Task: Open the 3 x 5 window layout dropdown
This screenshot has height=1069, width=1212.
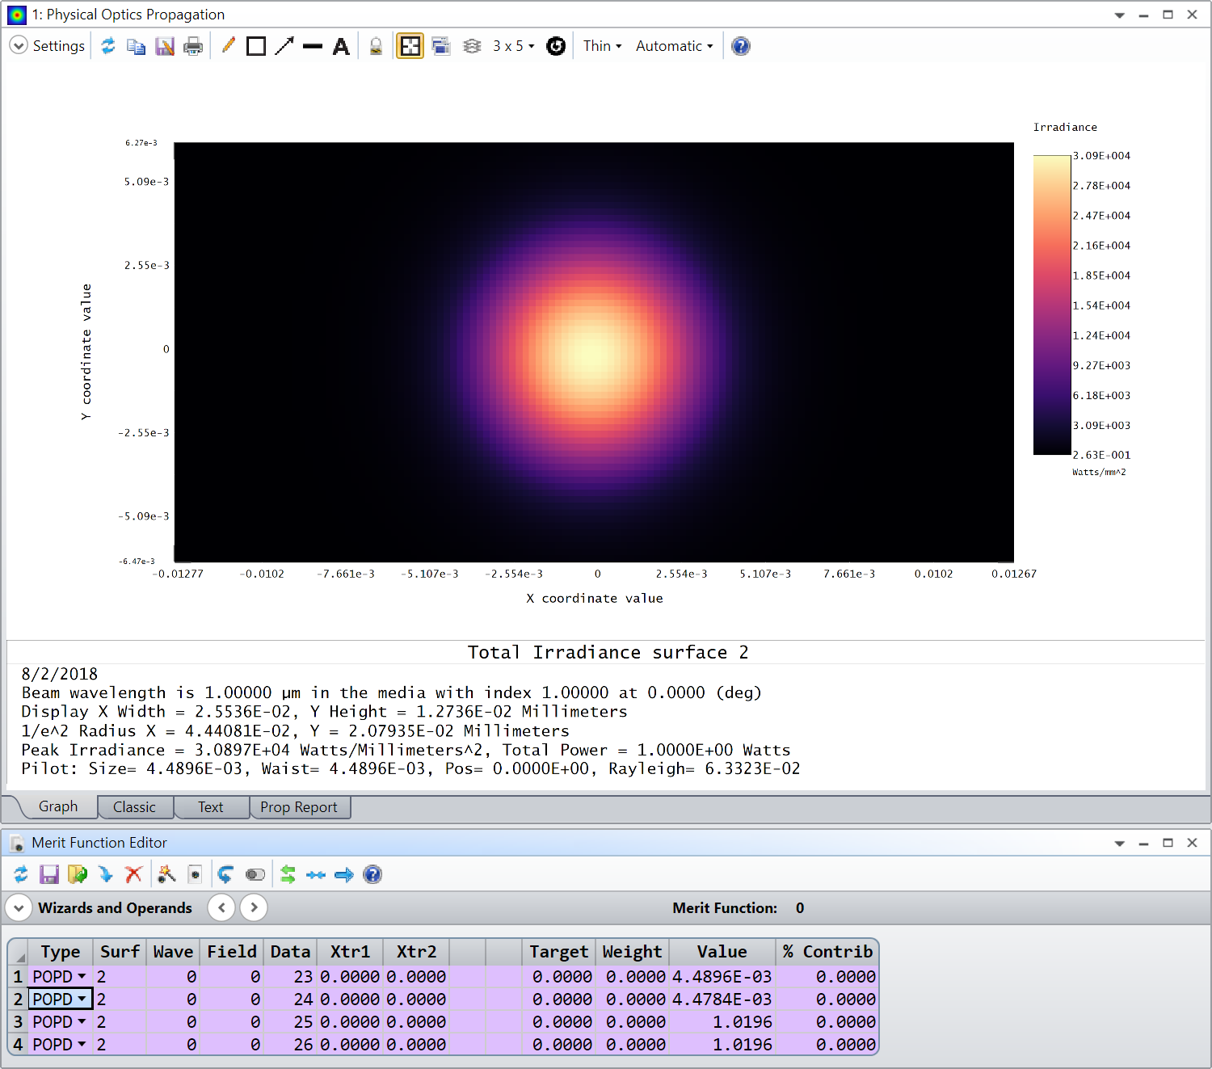Action: 514,46
